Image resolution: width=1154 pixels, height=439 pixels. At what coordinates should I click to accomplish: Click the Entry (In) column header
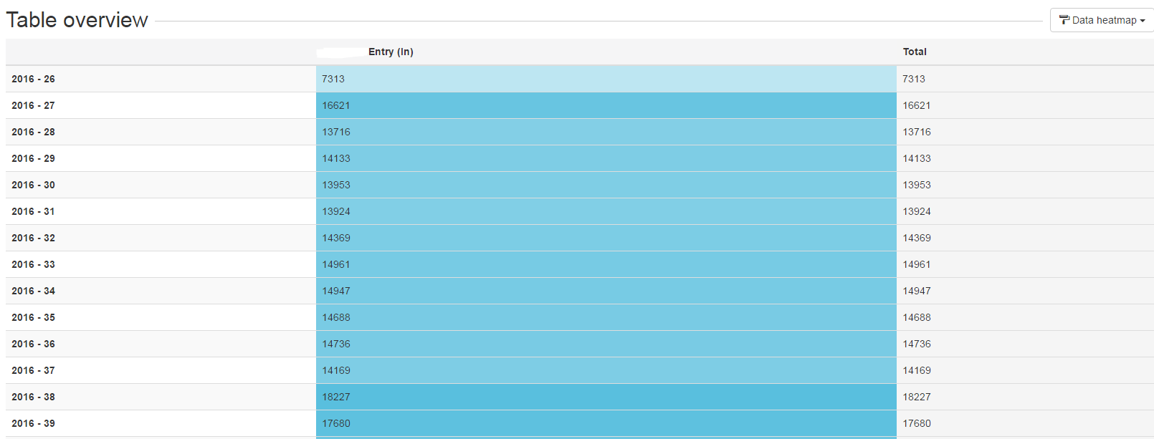[x=391, y=52]
